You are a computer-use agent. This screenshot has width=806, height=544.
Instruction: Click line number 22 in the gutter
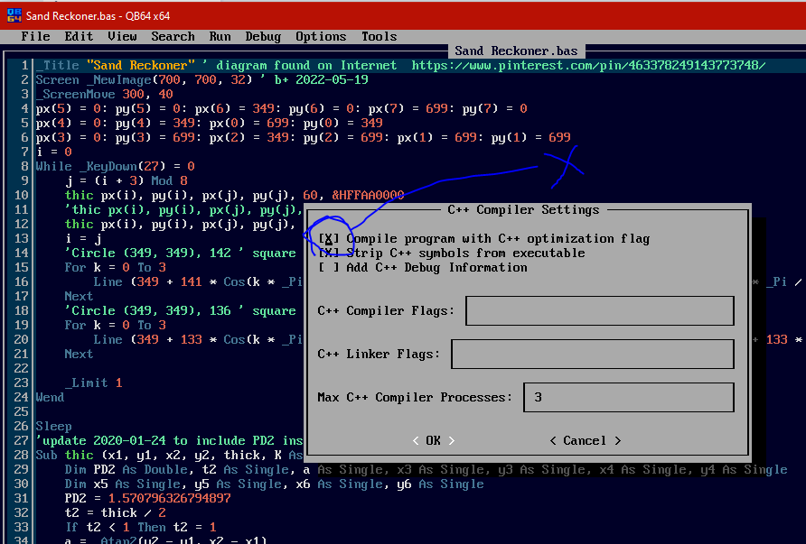click(x=21, y=368)
